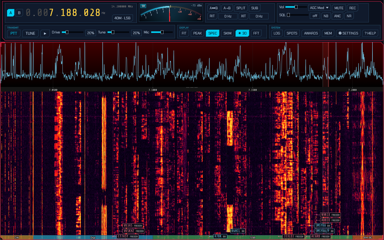Open the 40M LSB band mode selector

[x=122, y=18]
